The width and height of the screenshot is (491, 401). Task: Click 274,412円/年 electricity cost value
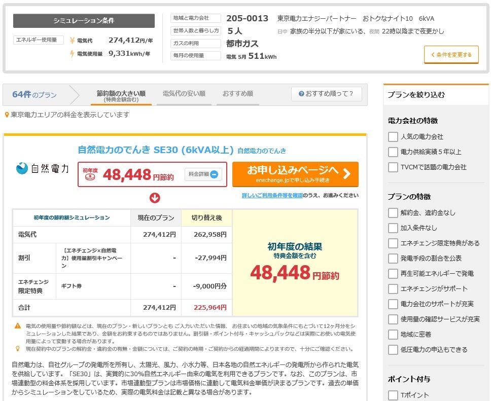pos(130,40)
